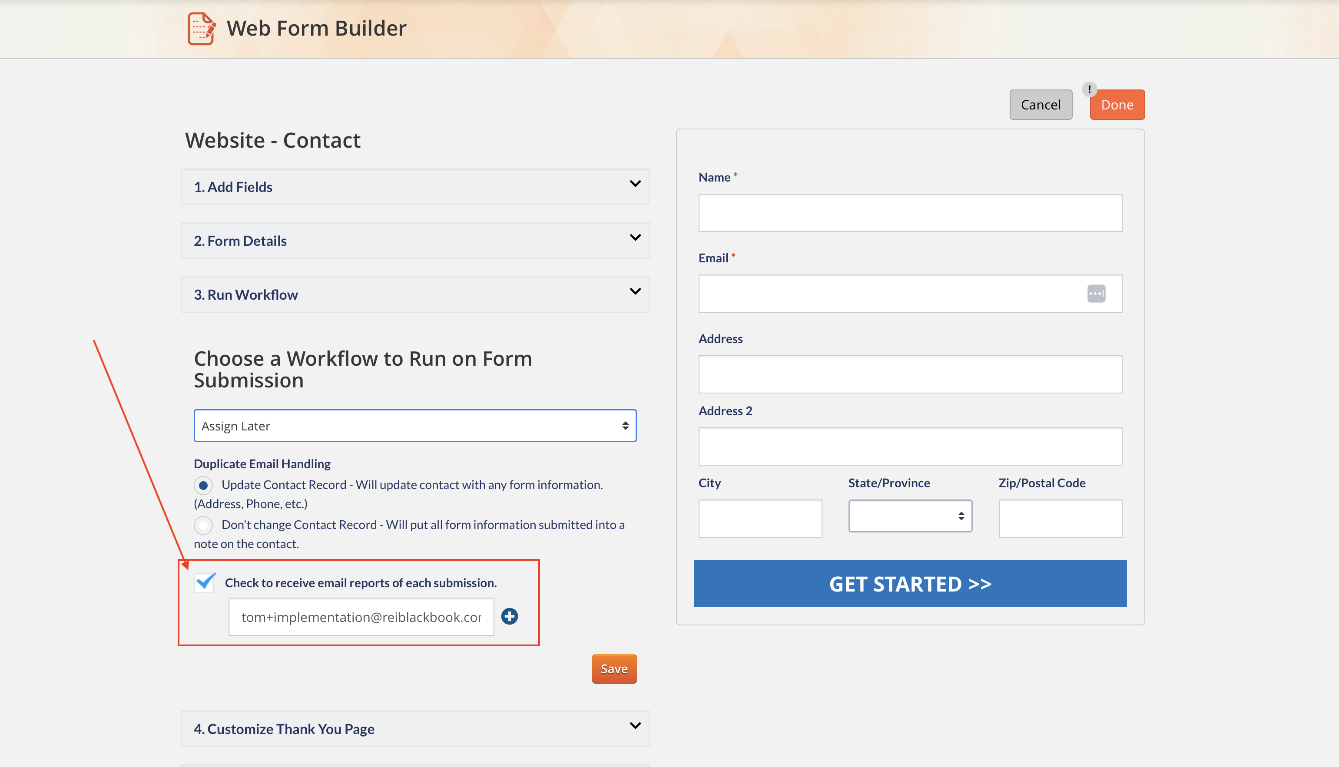Screen dimensions: 1339x767
Task: Edit the report recipient email address field
Action: [x=361, y=616]
